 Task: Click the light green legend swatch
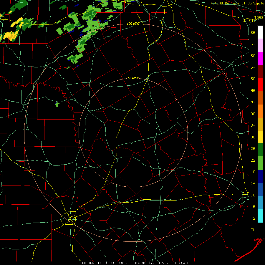tap(260, 163)
